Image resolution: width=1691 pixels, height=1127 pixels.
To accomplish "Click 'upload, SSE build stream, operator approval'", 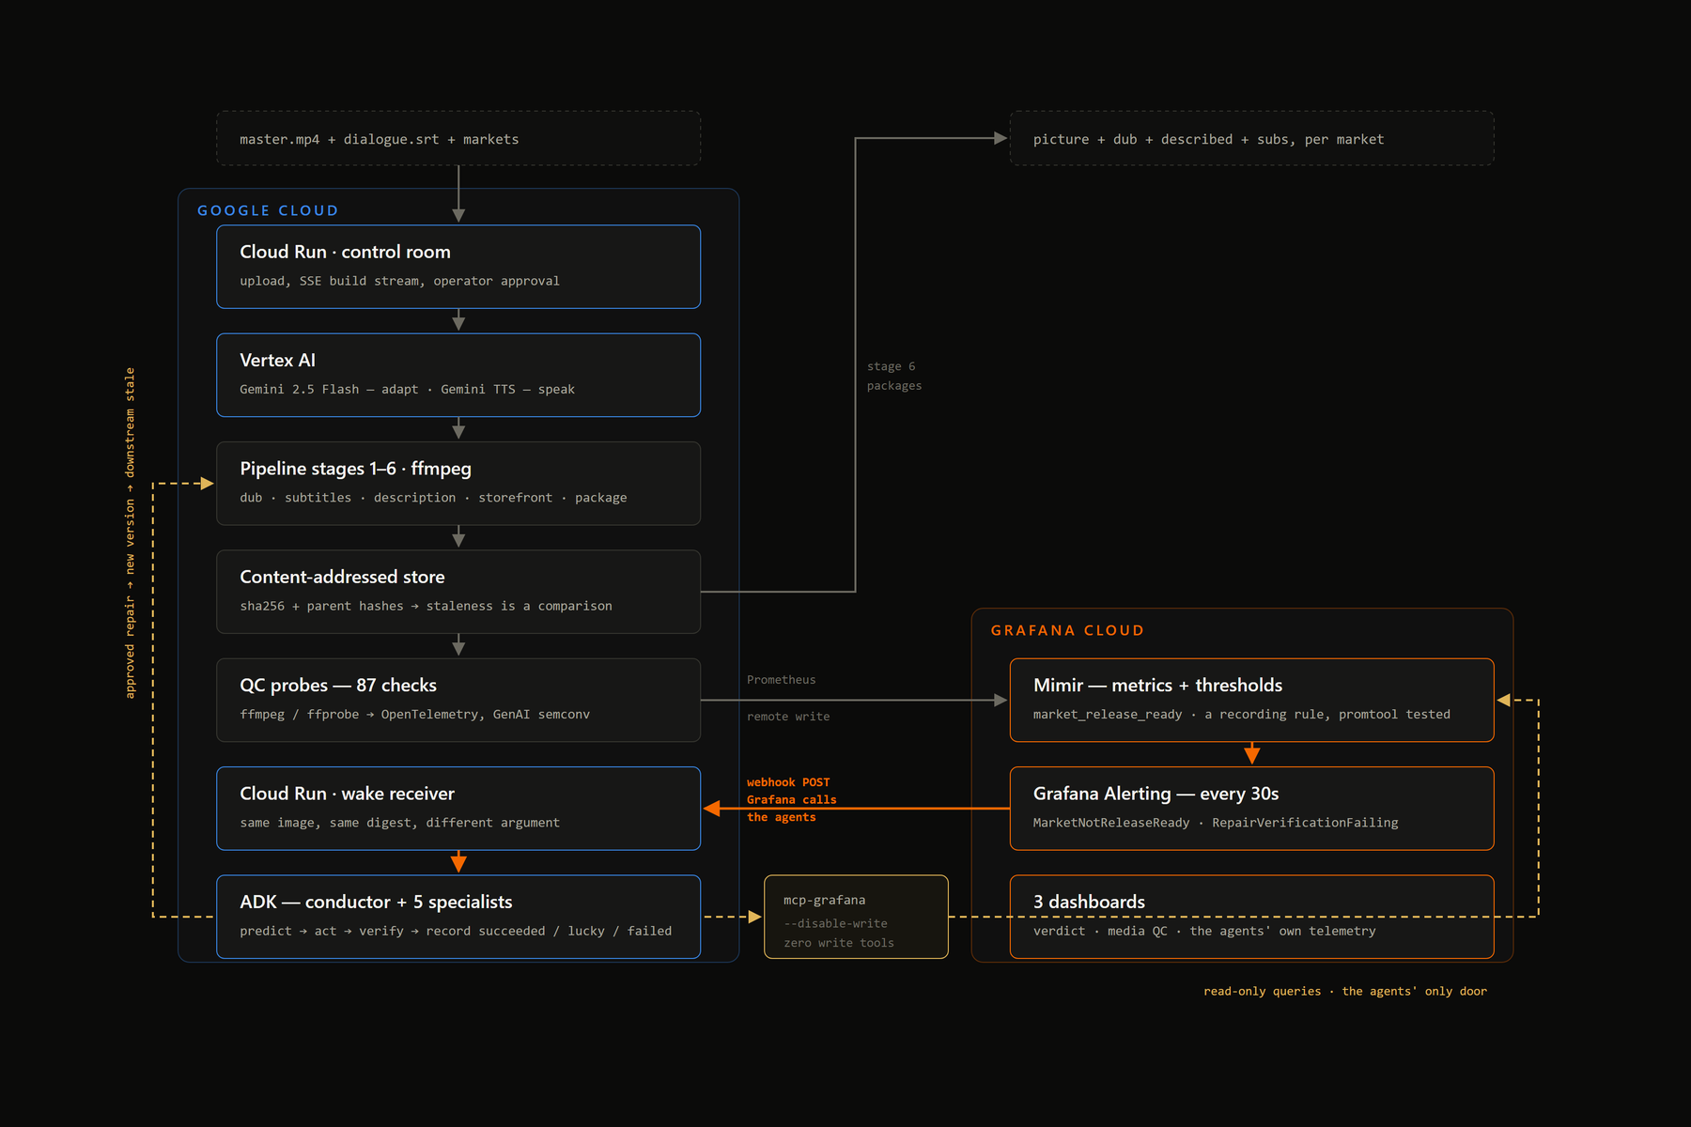I will click(x=399, y=281).
